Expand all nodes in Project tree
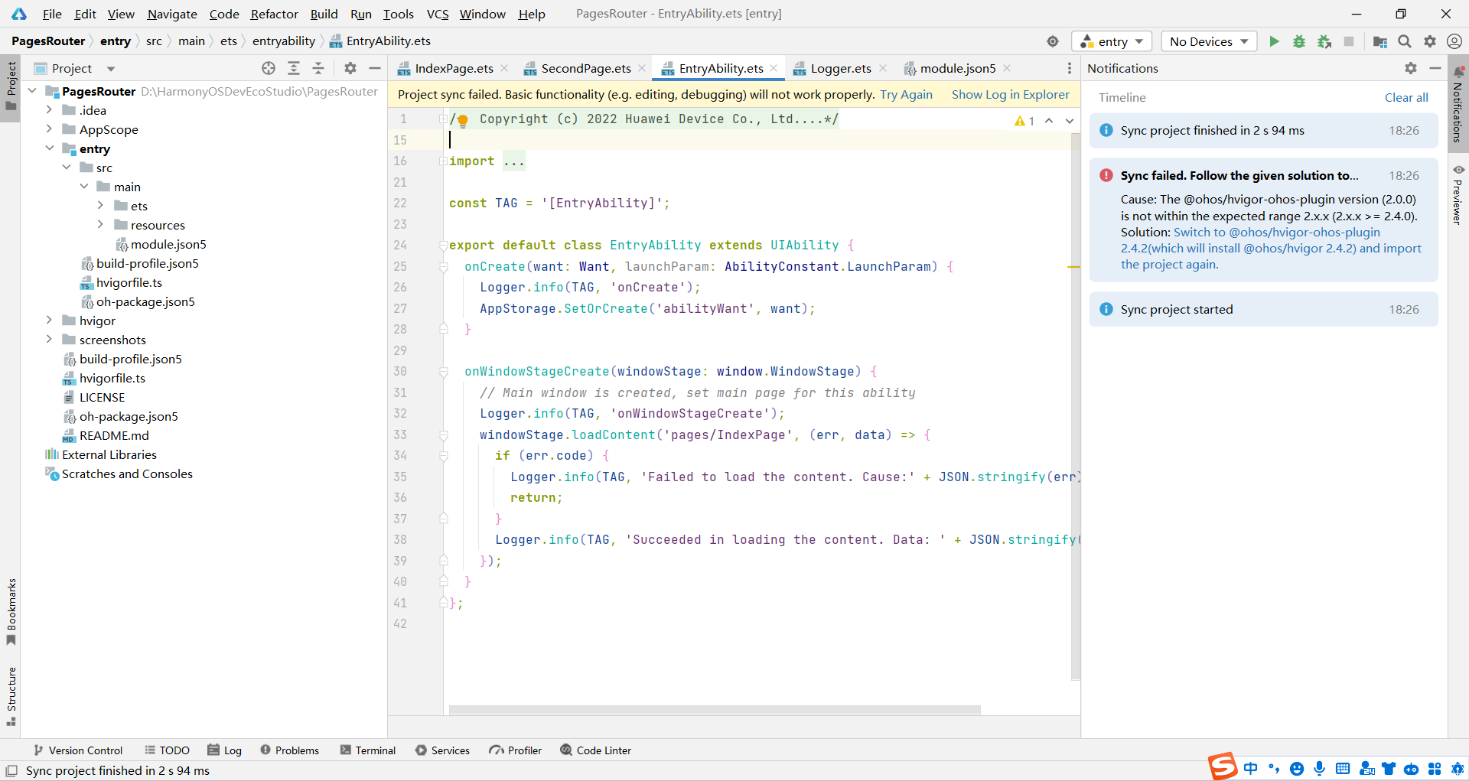 point(294,68)
